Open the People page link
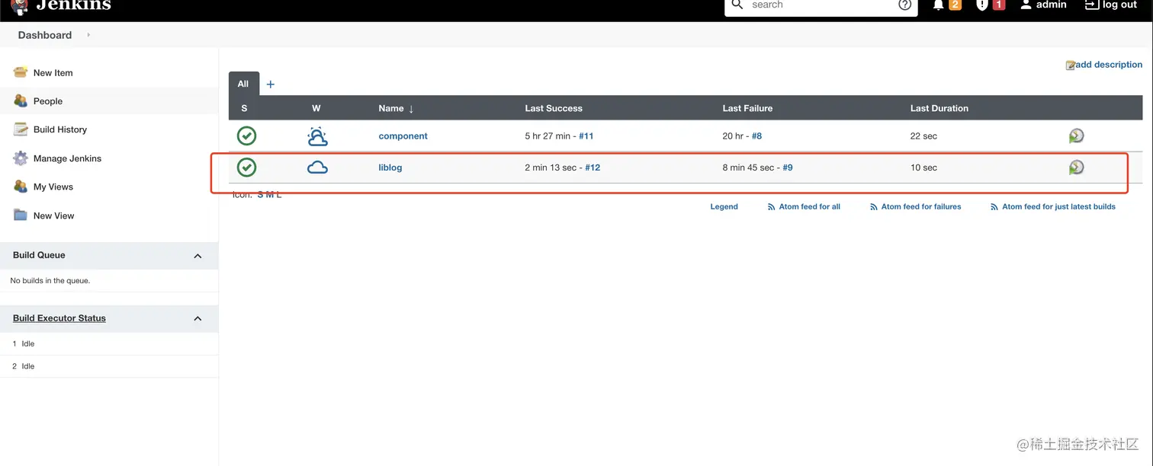The image size is (1153, 466). pyautogui.click(x=48, y=101)
